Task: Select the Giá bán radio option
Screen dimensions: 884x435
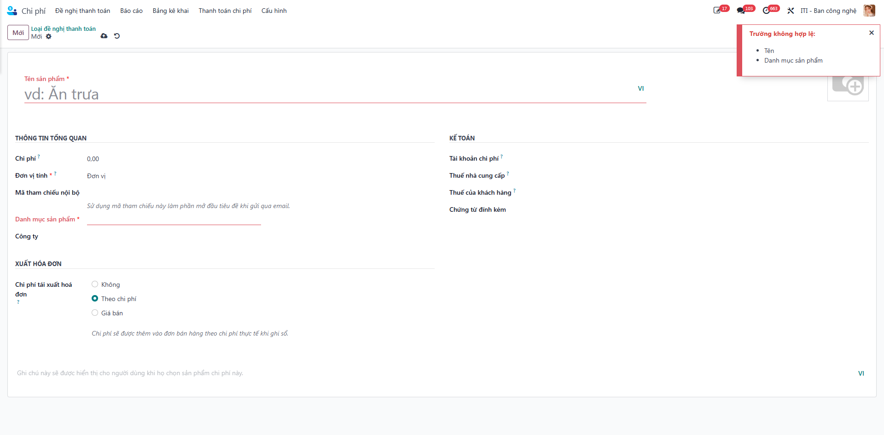Action: [x=95, y=313]
